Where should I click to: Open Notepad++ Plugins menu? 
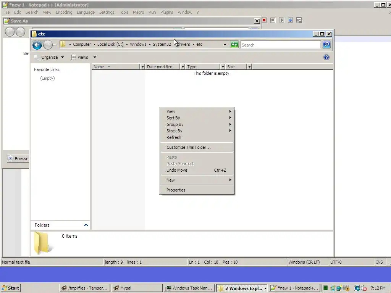166,12
